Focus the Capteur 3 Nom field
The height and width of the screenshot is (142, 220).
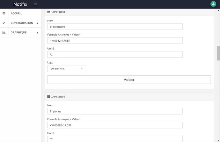click(115, 27)
